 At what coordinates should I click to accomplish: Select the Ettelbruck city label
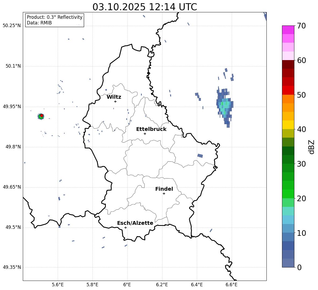coord(151,129)
